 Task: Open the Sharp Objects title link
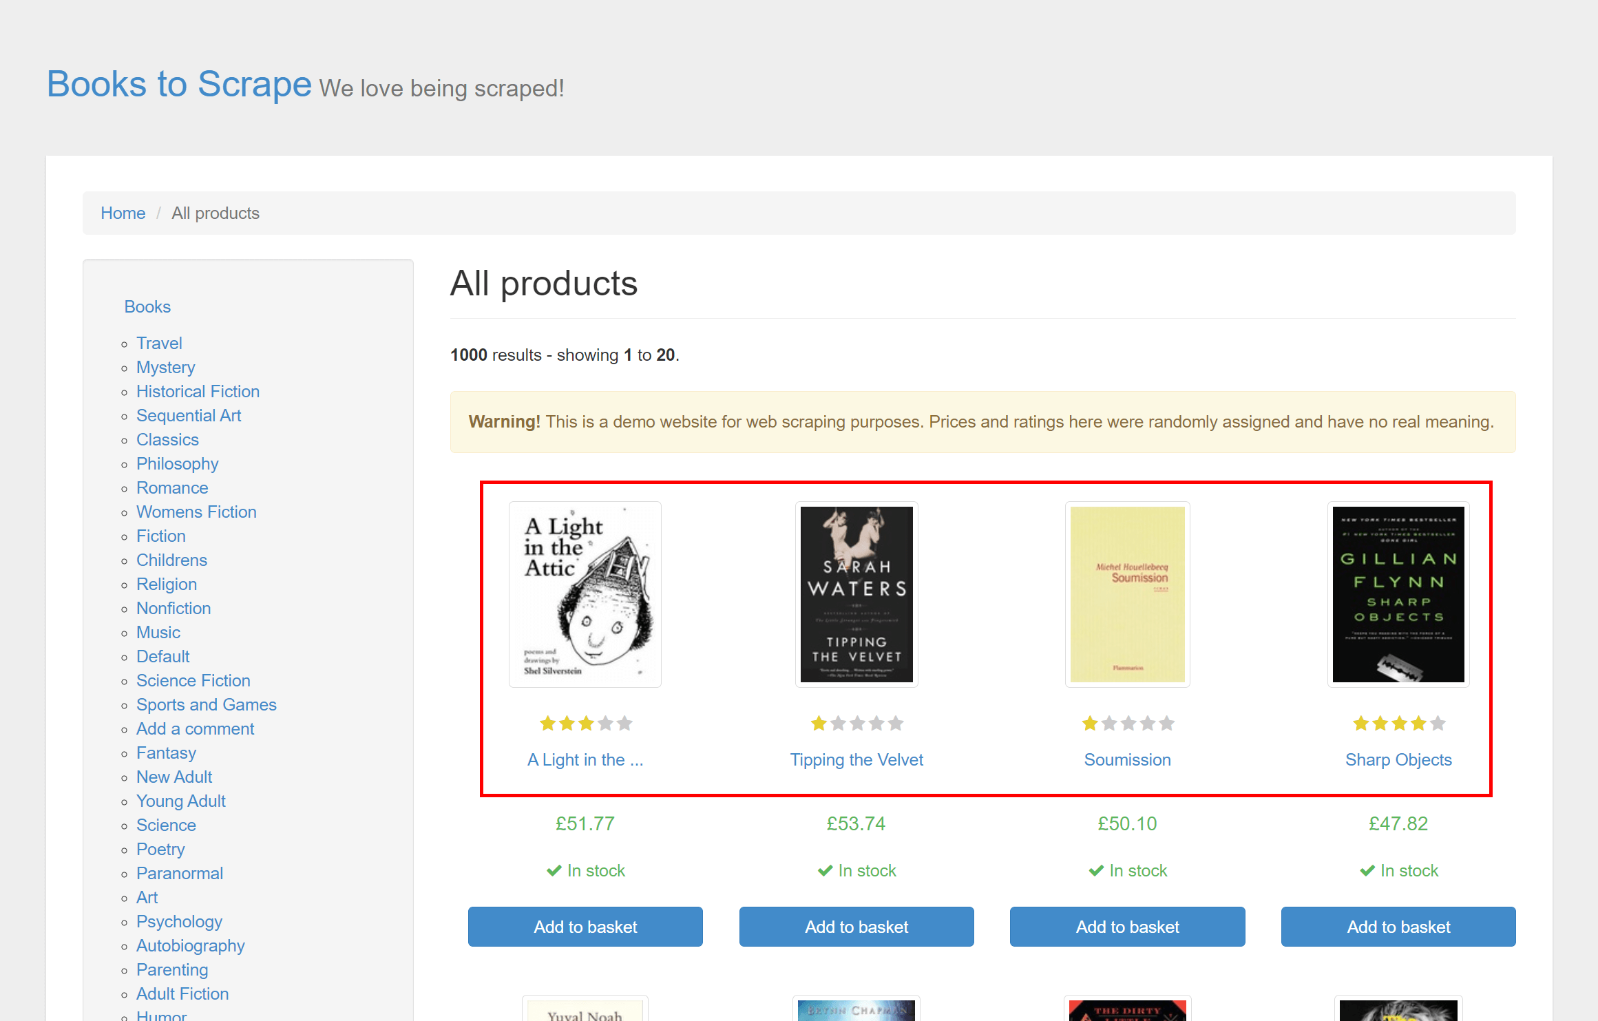pos(1398,759)
